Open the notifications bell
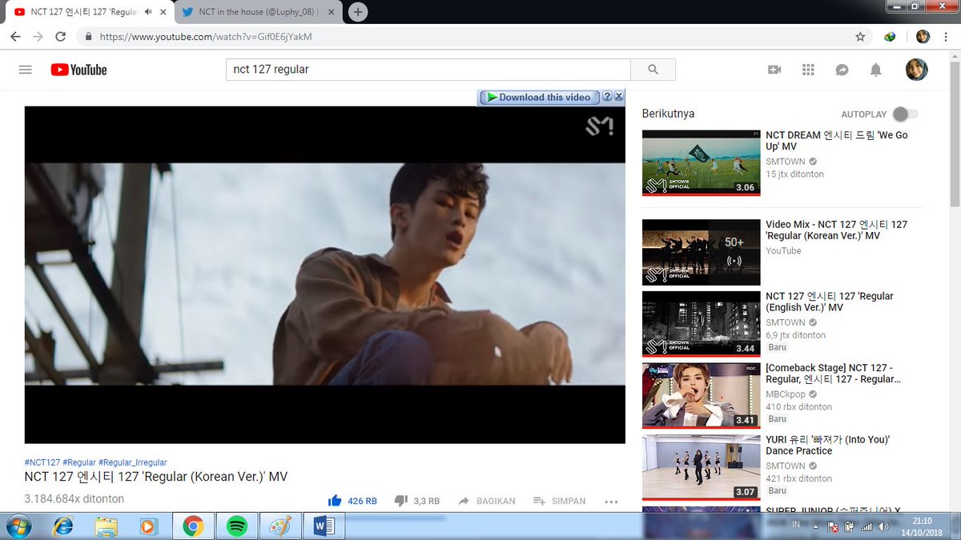Viewport: 961px width, 540px height. [x=875, y=70]
